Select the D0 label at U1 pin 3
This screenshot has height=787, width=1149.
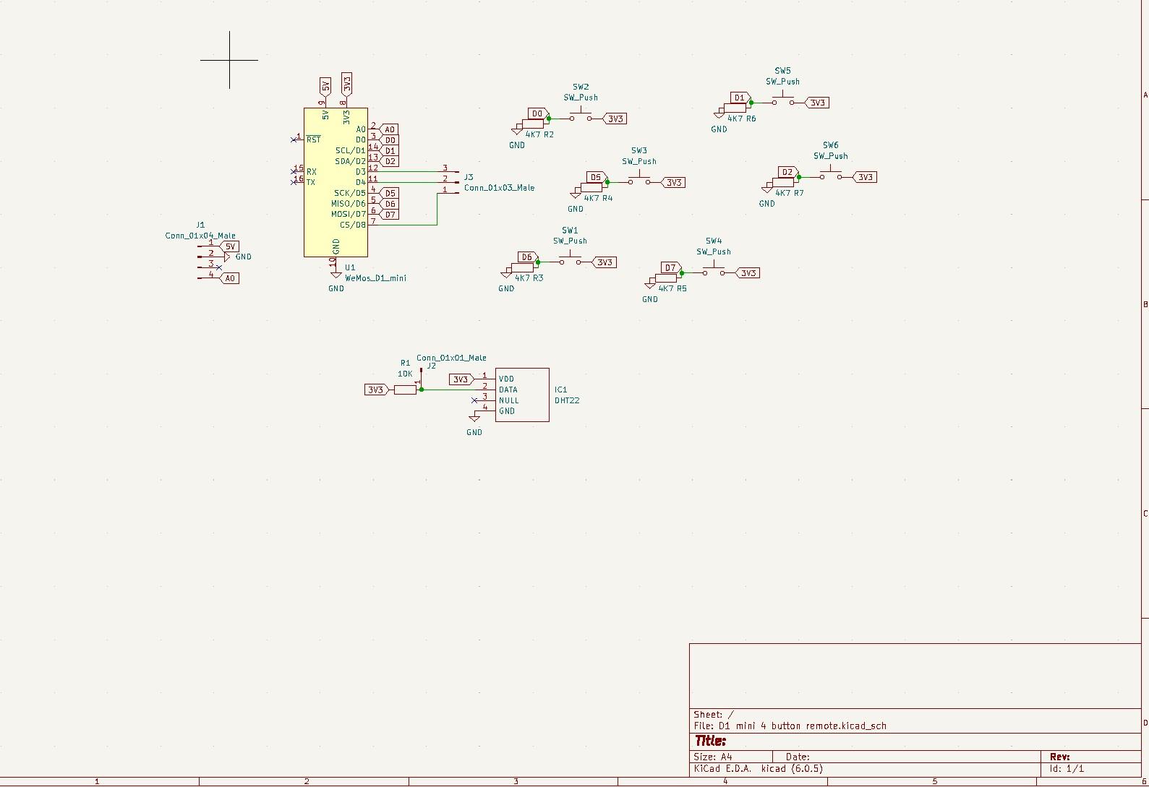388,140
